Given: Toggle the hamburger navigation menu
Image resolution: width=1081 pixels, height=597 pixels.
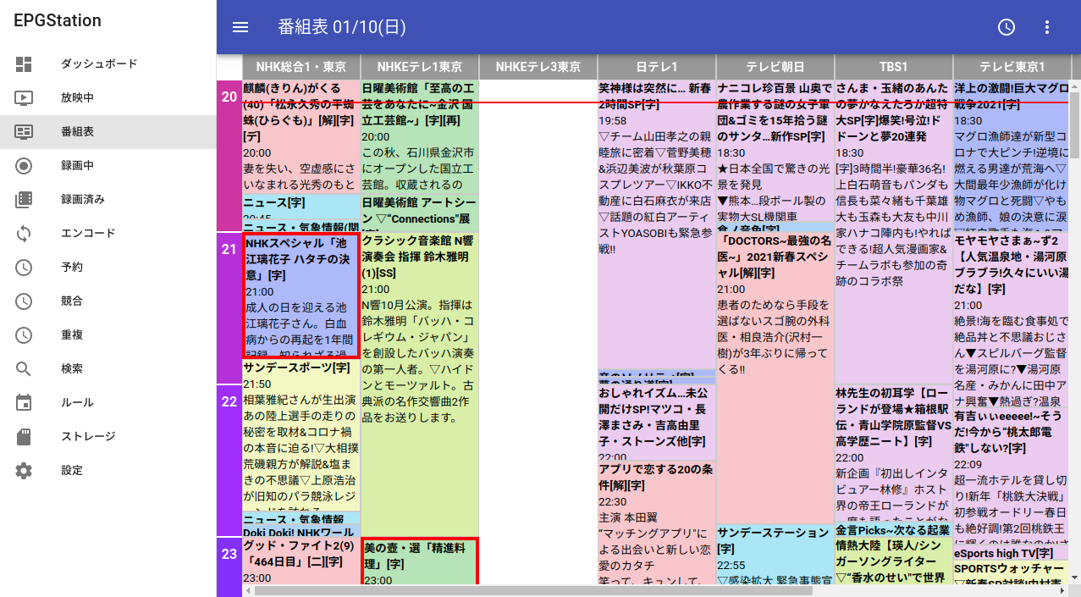Looking at the screenshot, I should [240, 27].
